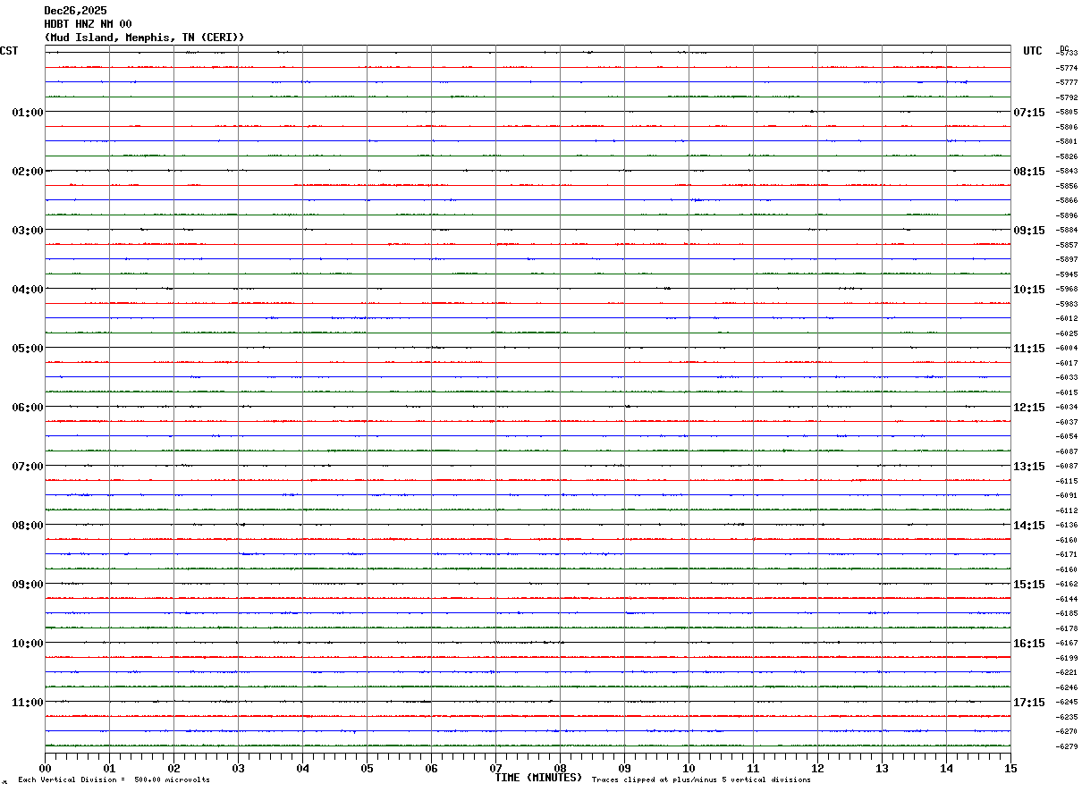
Task: Click the DC offset value "-5774"
Action: [1067, 68]
